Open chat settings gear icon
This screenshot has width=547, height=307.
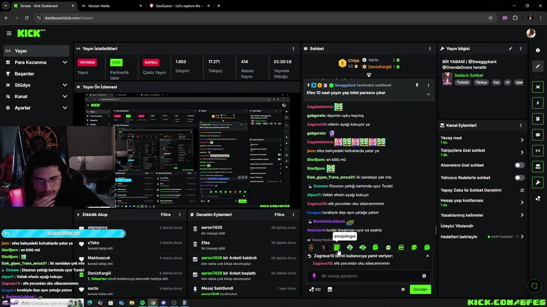click(x=403, y=290)
